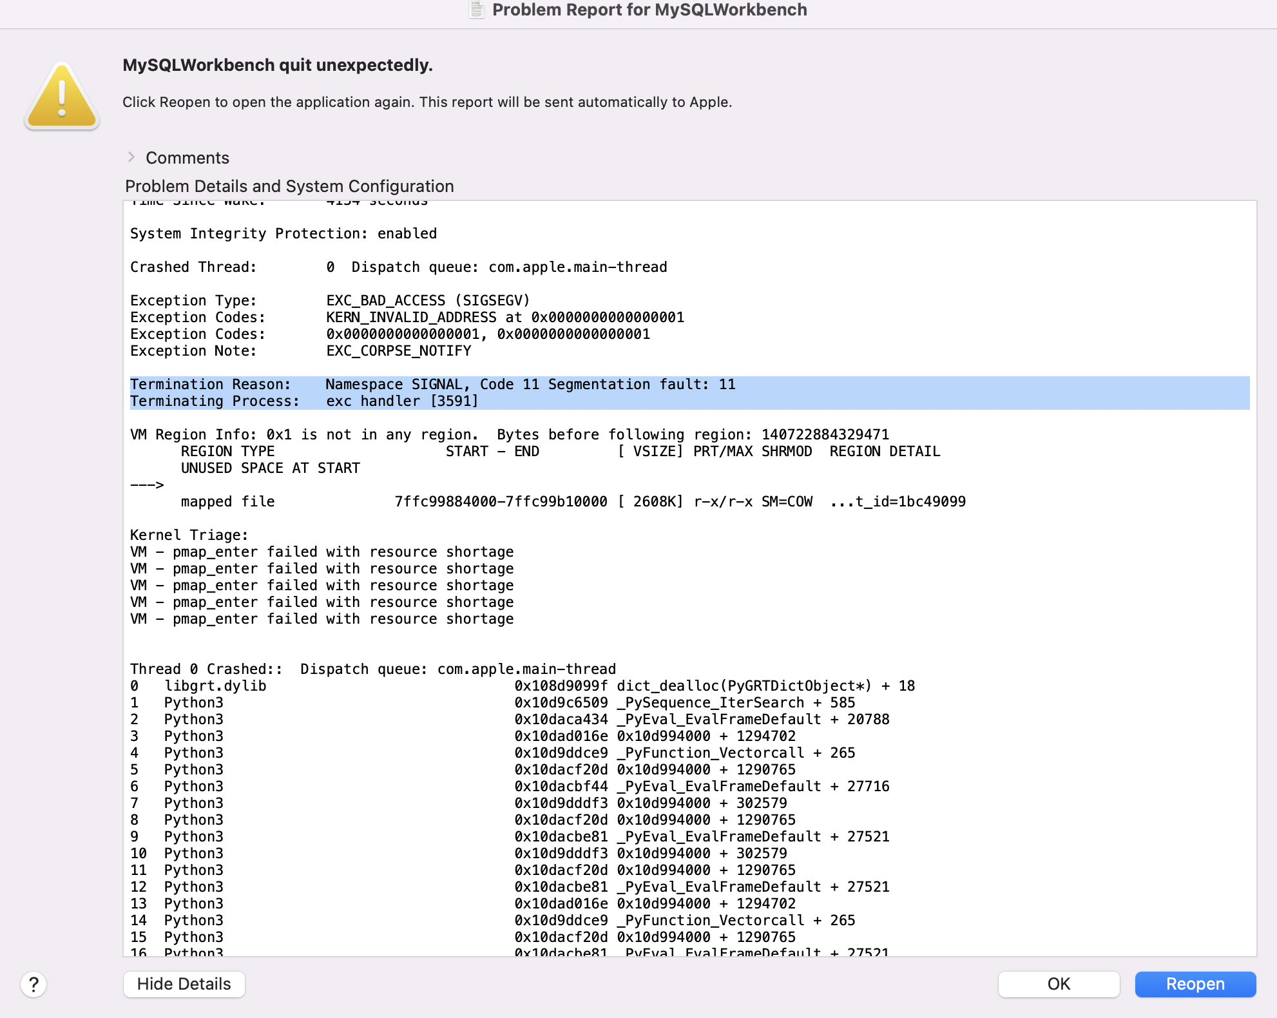
Task: Click the REGION TYPE header line
Action: click(561, 452)
